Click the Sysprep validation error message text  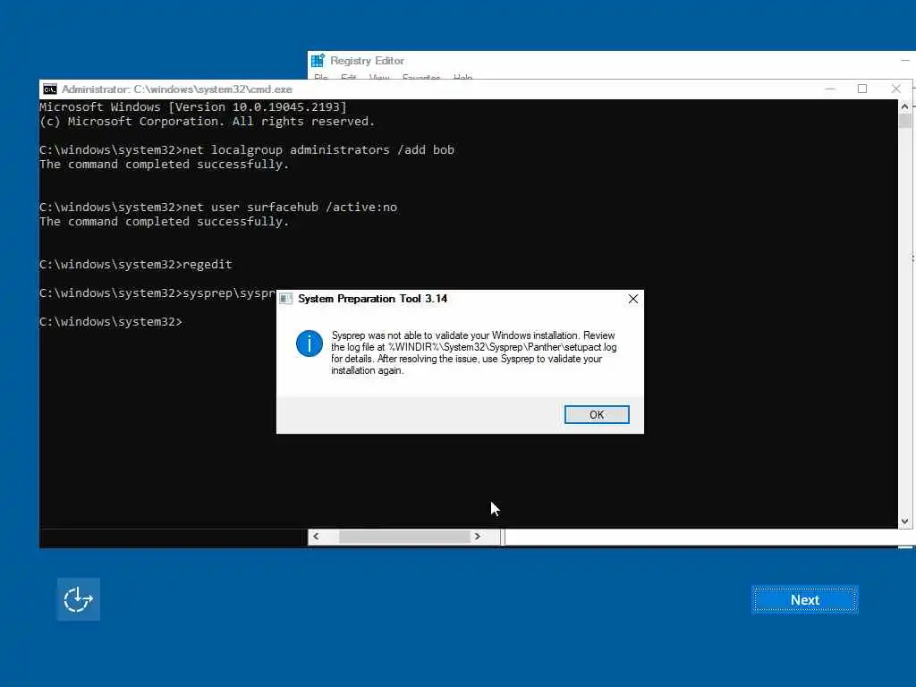point(474,352)
